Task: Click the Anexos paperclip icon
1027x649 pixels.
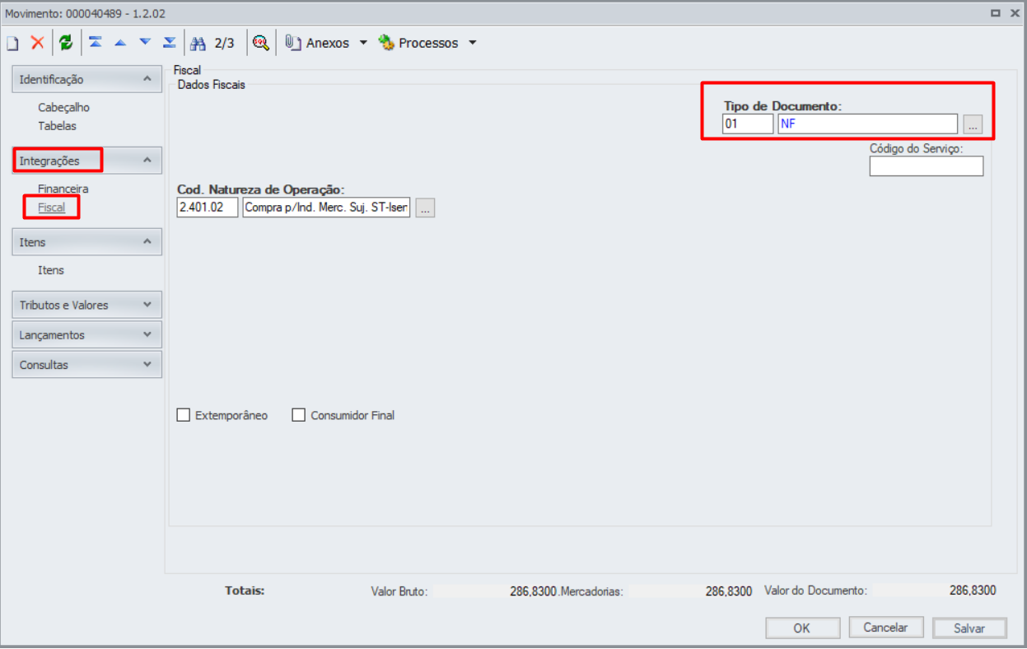Action: pos(292,43)
